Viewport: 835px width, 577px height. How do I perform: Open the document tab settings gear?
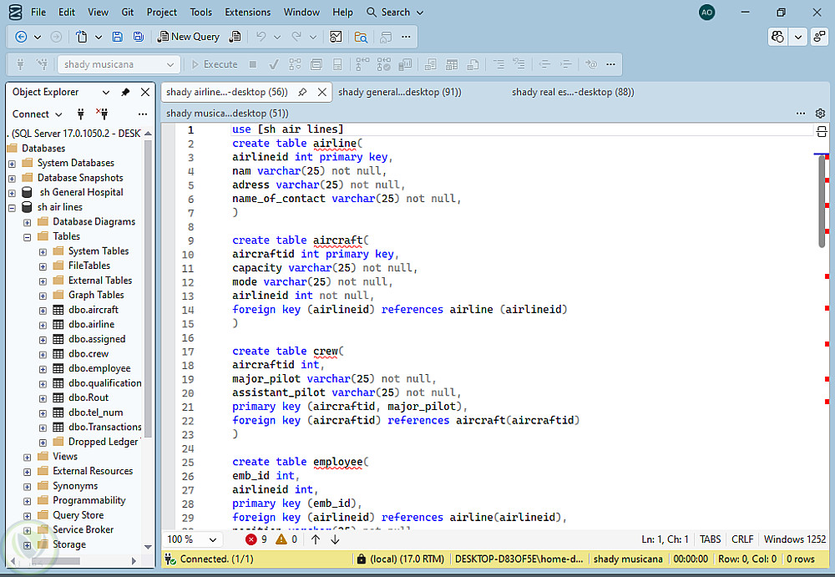point(821,114)
